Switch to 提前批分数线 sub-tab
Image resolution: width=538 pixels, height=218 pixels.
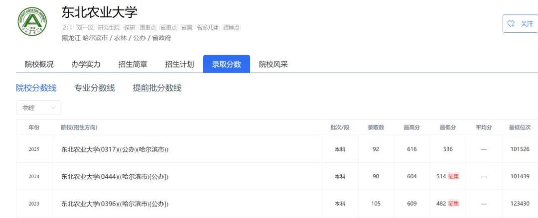pyautogui.click(x=157, y=88)
